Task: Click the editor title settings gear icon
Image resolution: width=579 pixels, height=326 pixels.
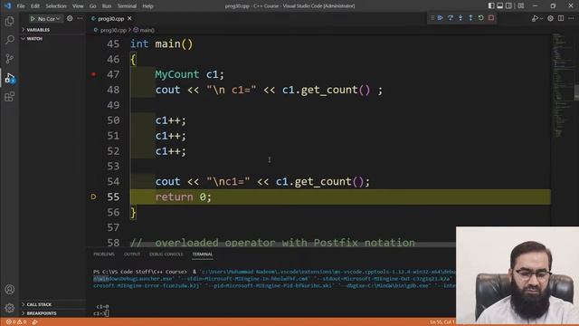Action: tap(551, 18)
